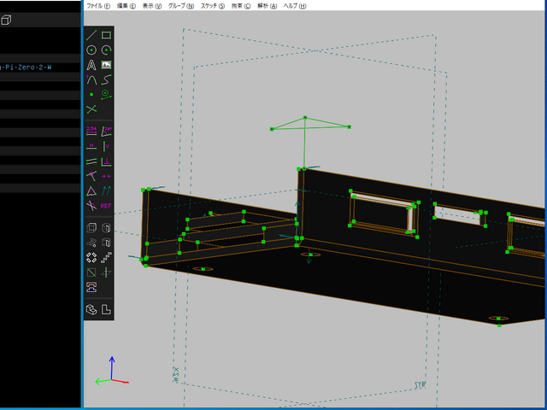Snap to nearest isometric view
This screenshot has height=410, width=547.
91,309
